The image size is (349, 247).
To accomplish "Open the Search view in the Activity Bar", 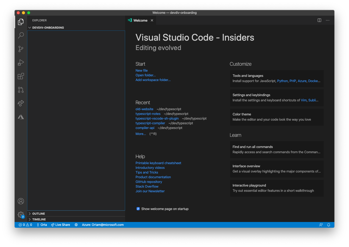I will click(x=21, y=35).
